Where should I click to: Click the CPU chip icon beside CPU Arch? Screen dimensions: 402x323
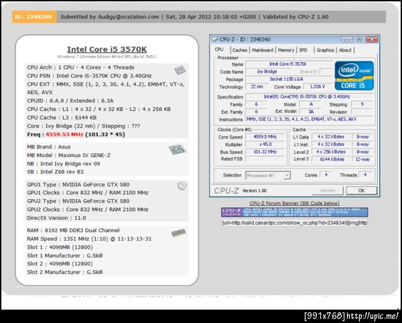180,70
